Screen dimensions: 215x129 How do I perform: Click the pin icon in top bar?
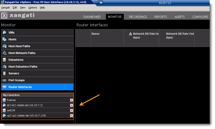pyautogui.click(x=101, y=2)
